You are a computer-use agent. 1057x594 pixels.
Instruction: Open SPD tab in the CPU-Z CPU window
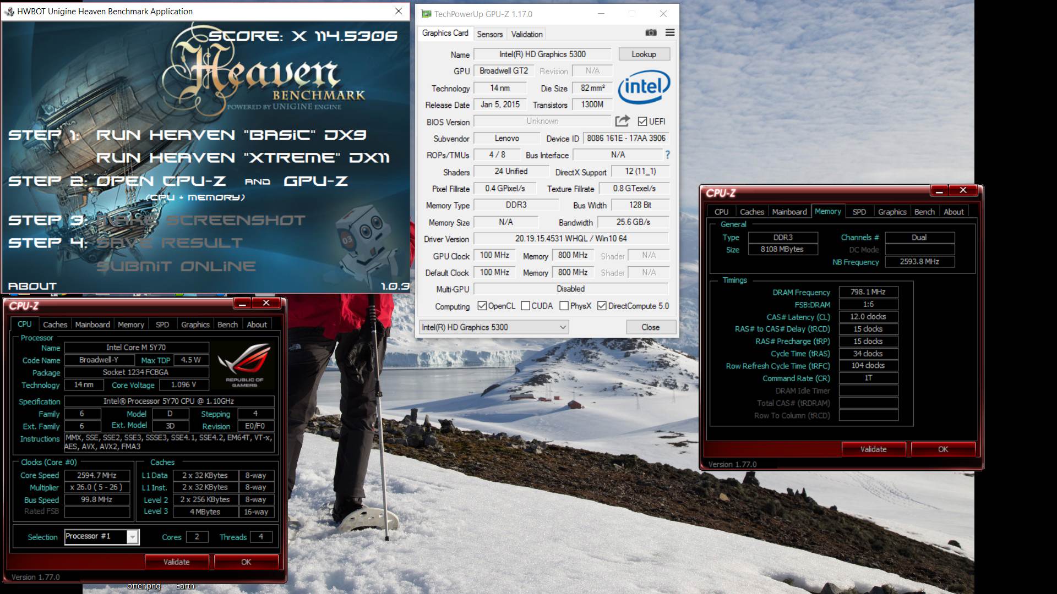coord(162,324)
